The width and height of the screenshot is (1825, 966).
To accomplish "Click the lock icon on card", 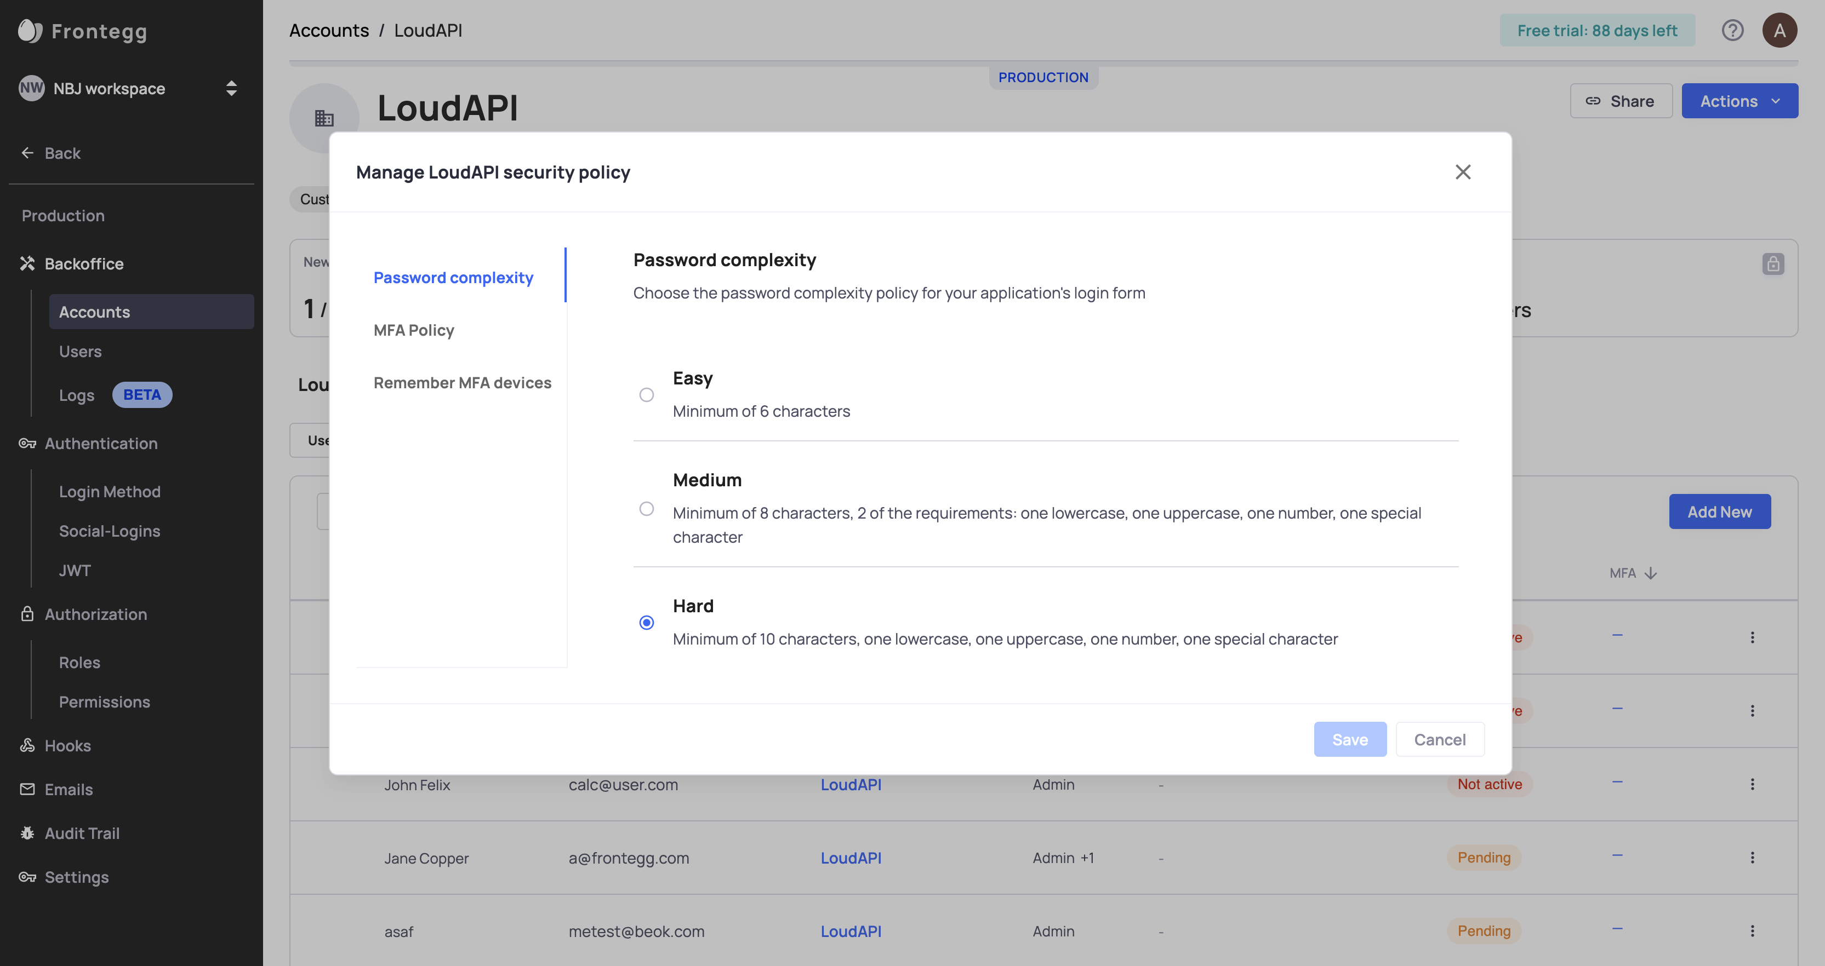I will (1772, 264).
